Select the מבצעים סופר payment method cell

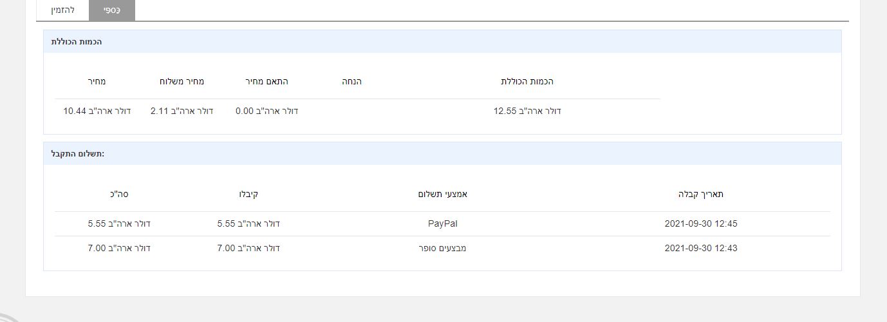442,249
